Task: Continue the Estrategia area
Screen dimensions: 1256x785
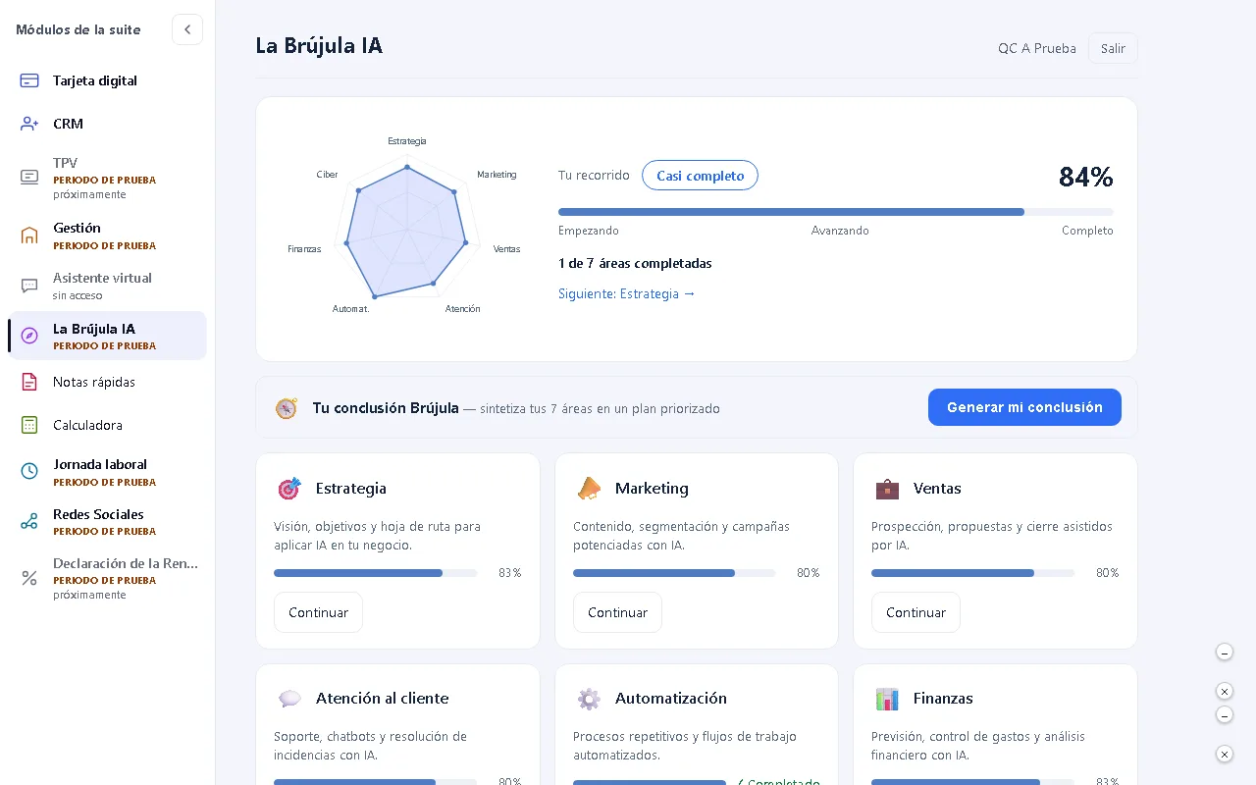Action: [x=318, y=612]
